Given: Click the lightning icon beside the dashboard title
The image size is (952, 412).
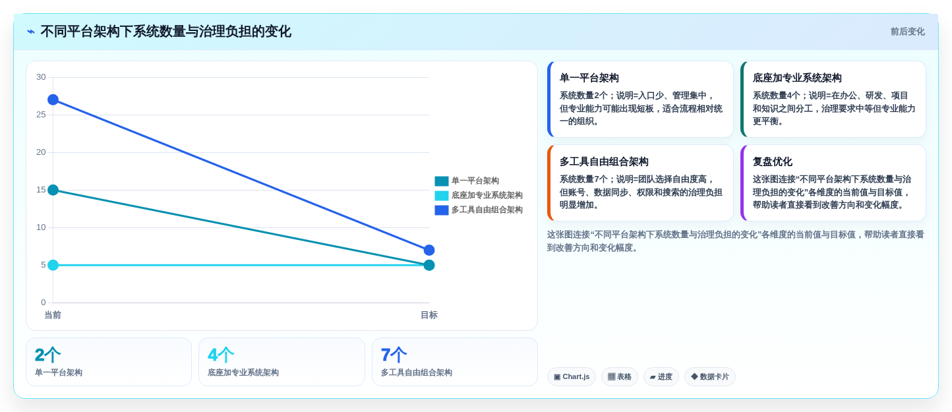Looking at the screenshot, I should tap(31, 32).
